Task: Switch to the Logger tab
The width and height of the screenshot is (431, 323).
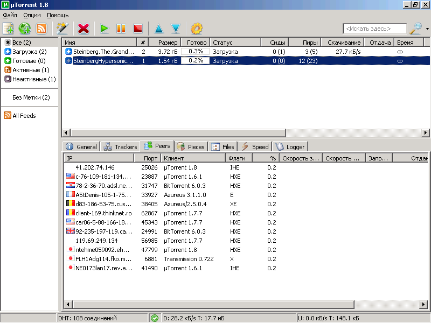Action: [290, 146]
